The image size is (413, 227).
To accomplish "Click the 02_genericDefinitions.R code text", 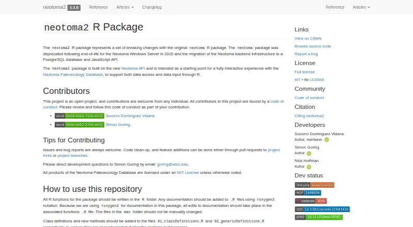I will 239,221.
